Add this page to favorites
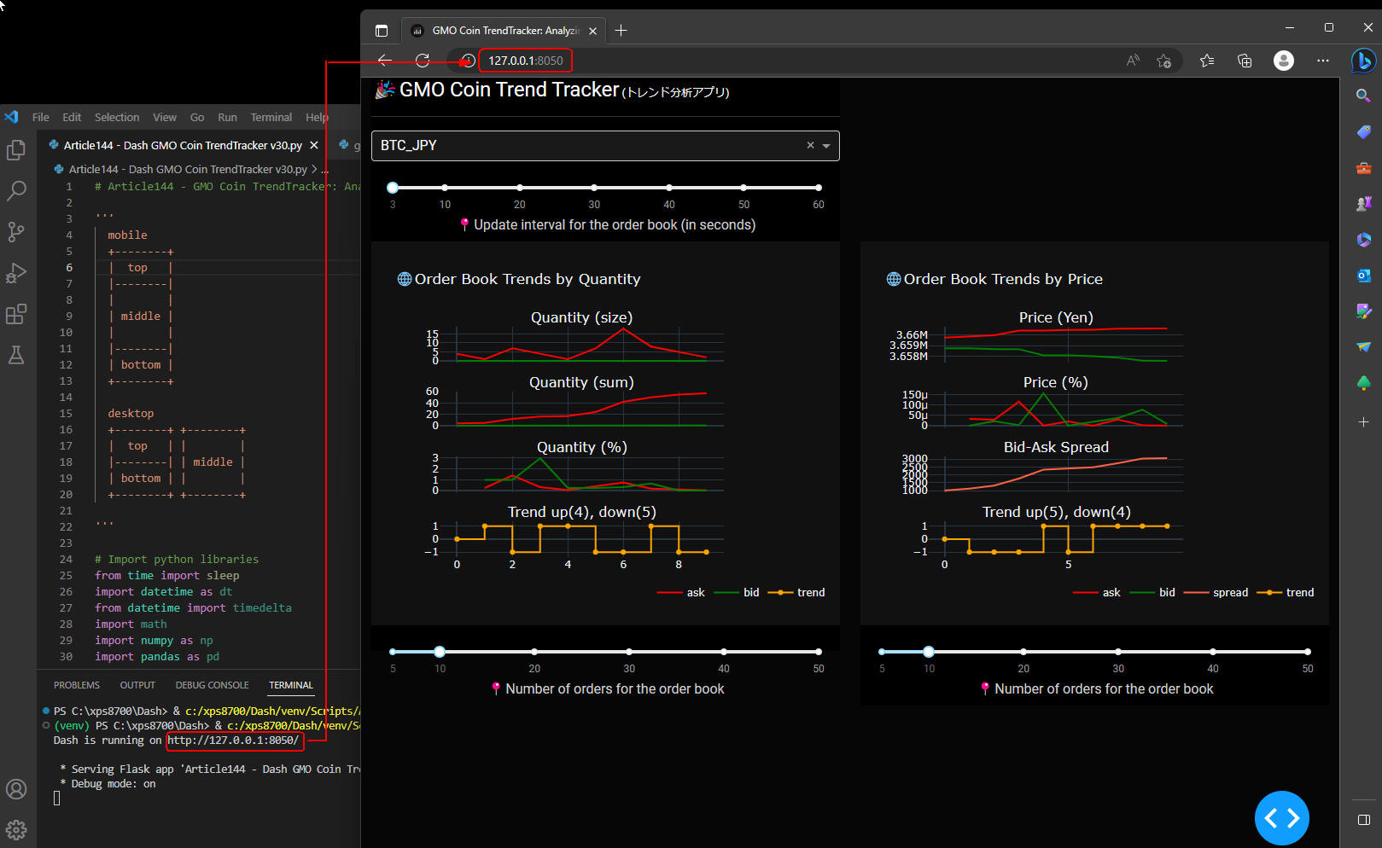 (1163, 61)
